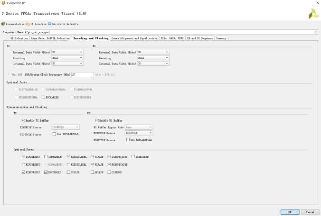Open the Documentation link icon

click(3, 24)
